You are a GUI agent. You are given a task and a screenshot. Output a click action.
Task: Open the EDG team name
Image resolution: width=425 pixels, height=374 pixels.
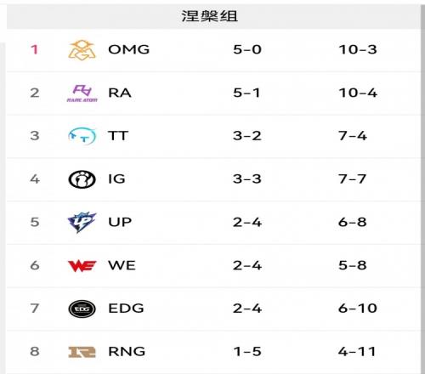point(126,309)
